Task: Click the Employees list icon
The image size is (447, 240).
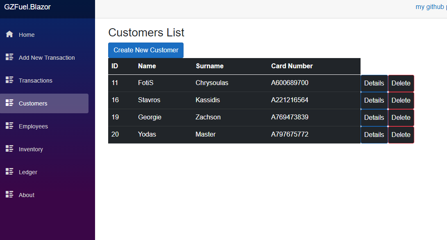Action: point(9,126)
